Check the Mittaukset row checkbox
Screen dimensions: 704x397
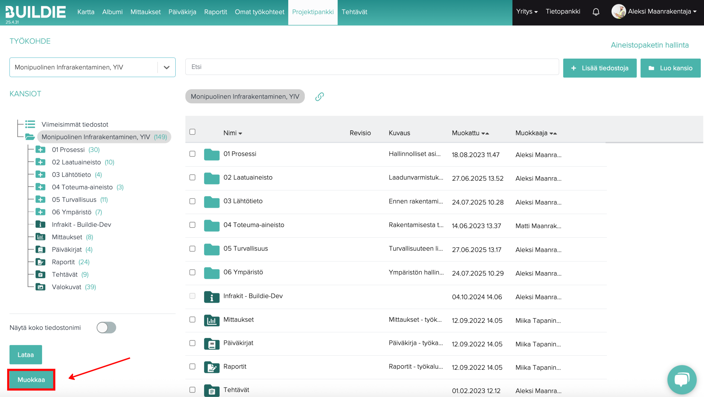coord(193,319)
